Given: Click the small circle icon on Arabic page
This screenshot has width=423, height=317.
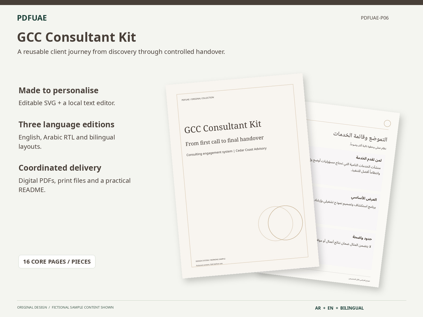Looking at the screenshot, I should click(x=387, y=123).
